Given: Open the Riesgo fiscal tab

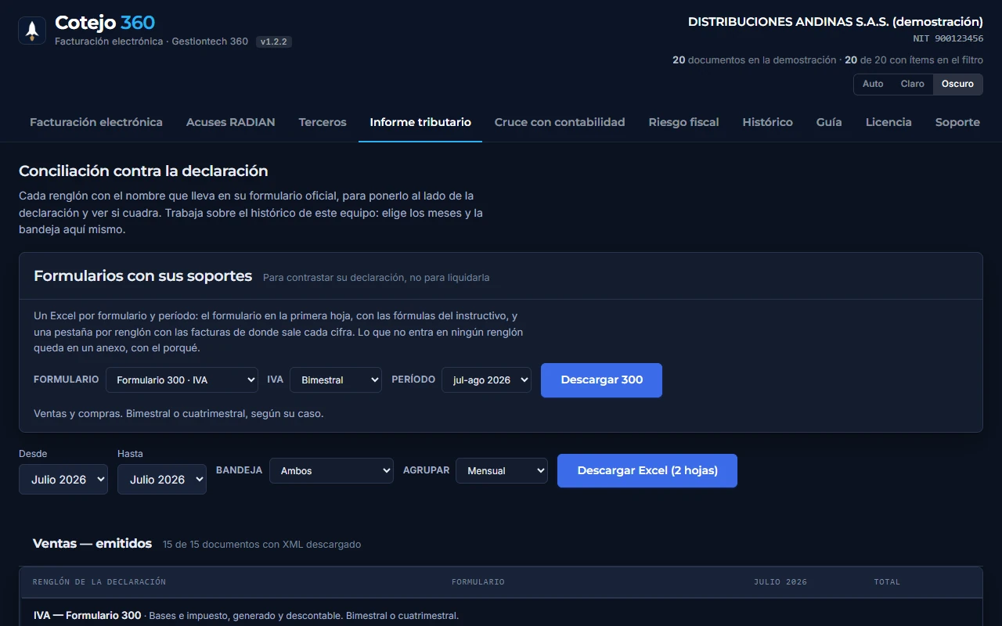Looking at the screenshot, I should pyautogui.click(x=684, y=122).
